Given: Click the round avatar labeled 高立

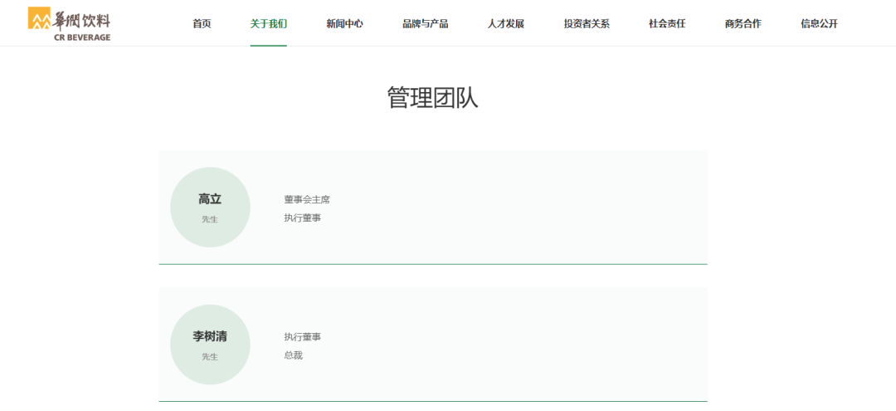Looking at the screenshot, I should coord(210,207).
